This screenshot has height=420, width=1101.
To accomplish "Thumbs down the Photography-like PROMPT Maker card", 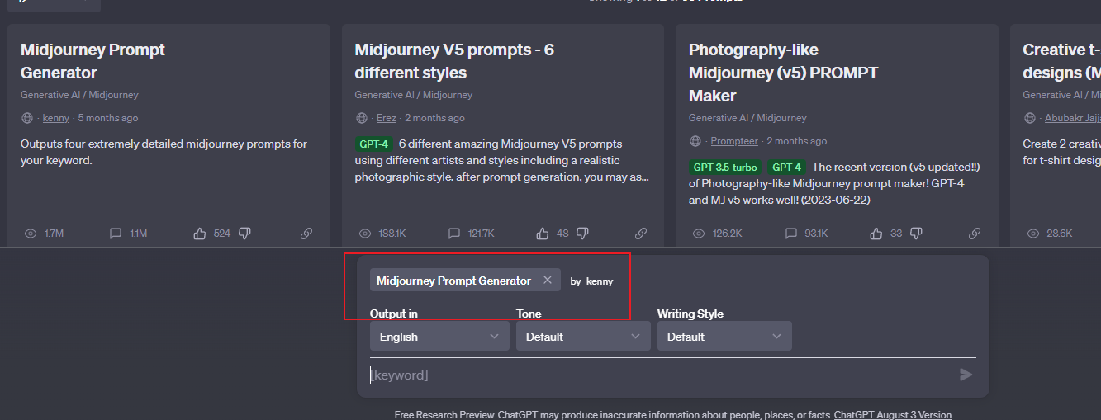I will [x=916, y=234].
